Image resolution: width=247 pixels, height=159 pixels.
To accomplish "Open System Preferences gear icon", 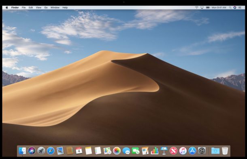I will tap(202, 151).
